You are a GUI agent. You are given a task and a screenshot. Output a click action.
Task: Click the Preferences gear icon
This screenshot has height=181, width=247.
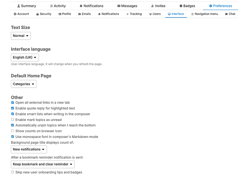211,6
